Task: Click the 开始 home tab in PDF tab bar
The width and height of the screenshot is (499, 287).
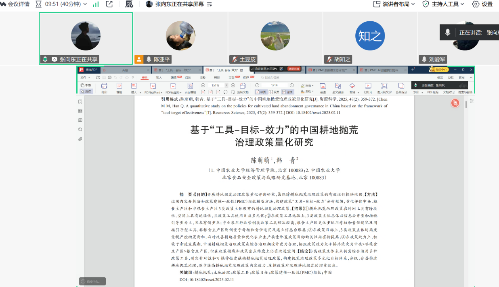Action: point(125,70)
